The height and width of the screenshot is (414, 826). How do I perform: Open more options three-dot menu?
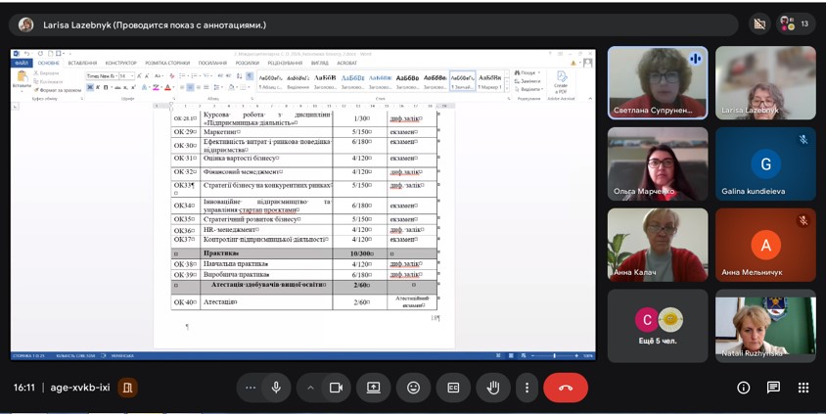click(527, 388)
